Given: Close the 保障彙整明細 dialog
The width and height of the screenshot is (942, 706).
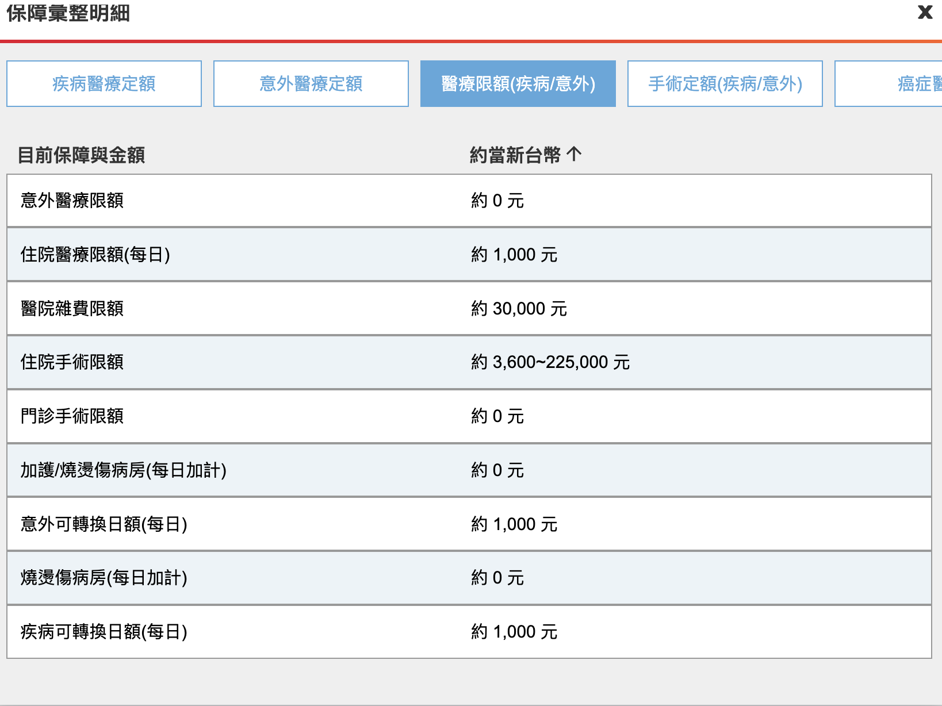Looking at the screenshot, I should [925, 12].
